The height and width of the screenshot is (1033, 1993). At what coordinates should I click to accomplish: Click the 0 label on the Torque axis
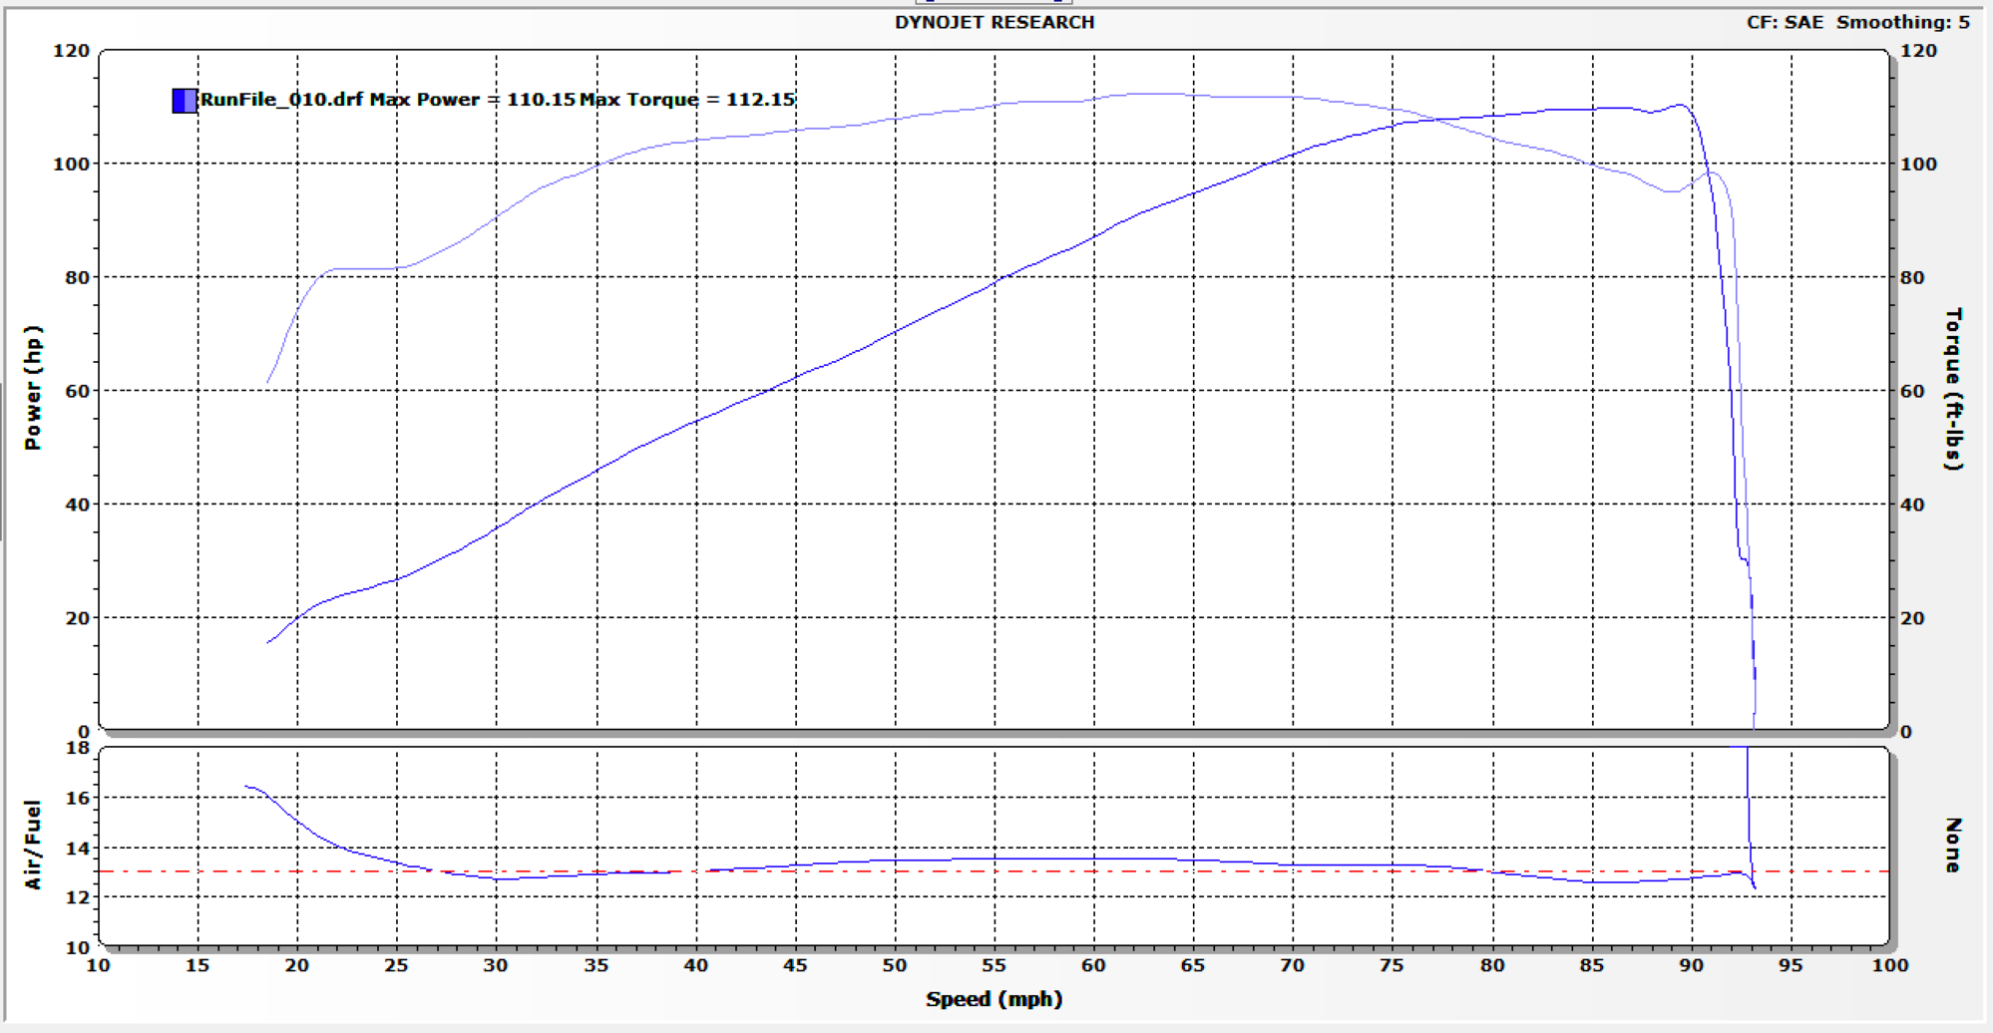click(1905, 732)
